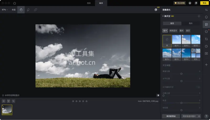Image resolution: width=210 pixels, height=120 pixels.
Task: Click the home icon in the title bar
Action: pos(15,3)
